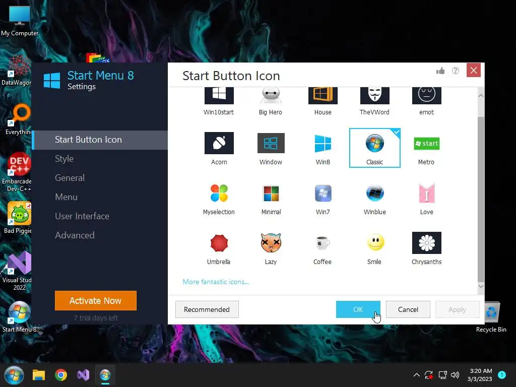Choose the Chrysanths flower icon
This screenshot has height=387, width=516.
tap(426, 248)
